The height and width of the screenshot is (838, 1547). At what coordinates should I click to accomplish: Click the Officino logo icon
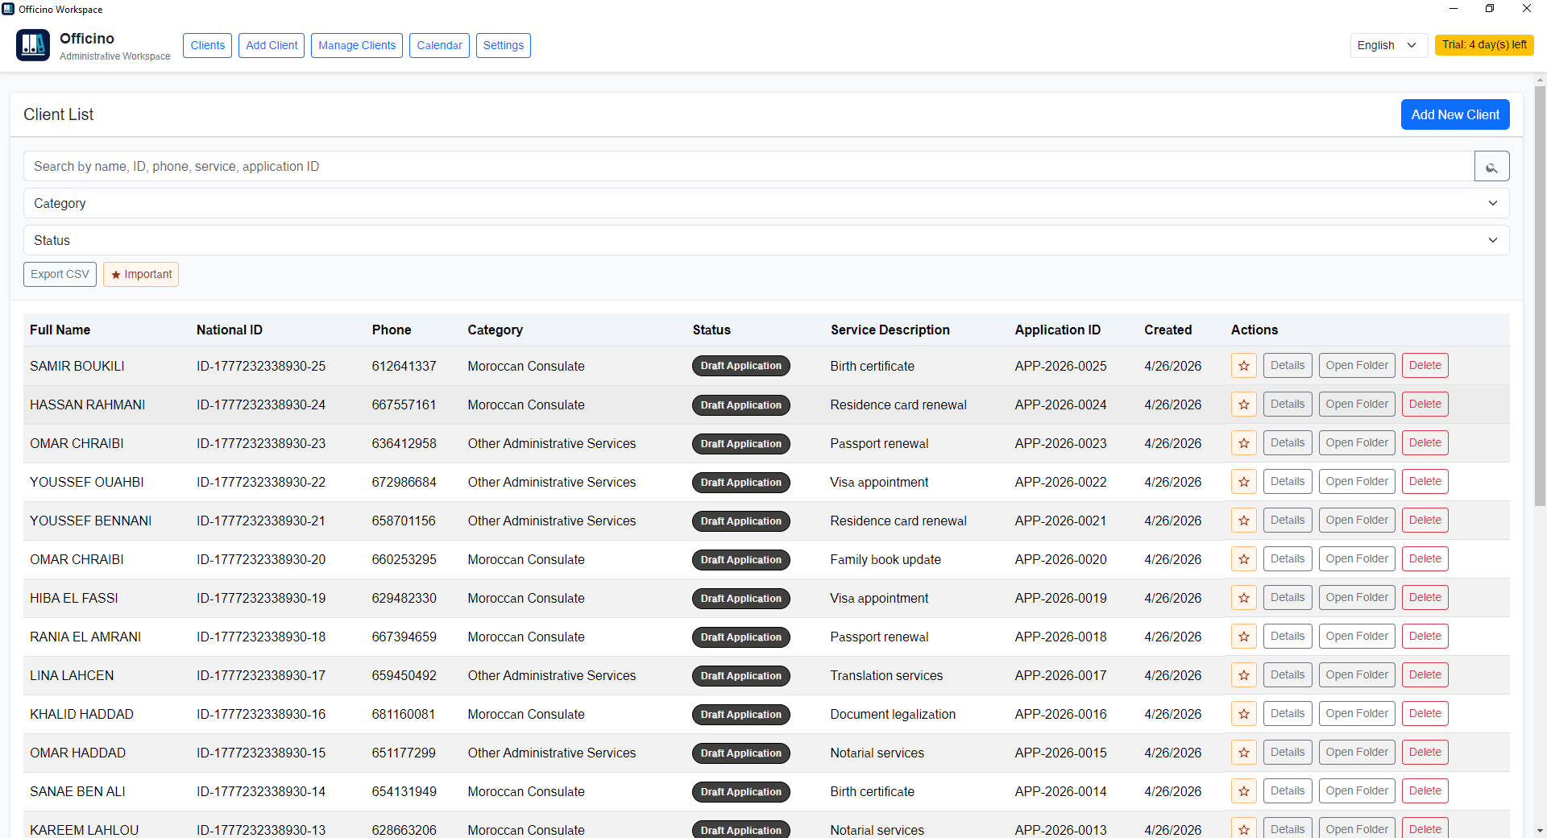[32, 45]
